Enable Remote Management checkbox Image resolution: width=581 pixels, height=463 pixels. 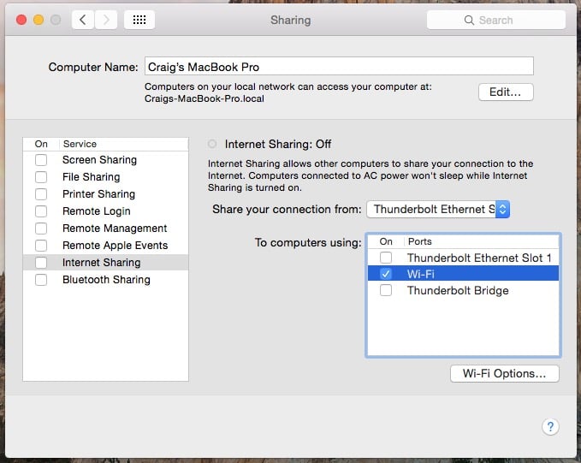[41, 229]
